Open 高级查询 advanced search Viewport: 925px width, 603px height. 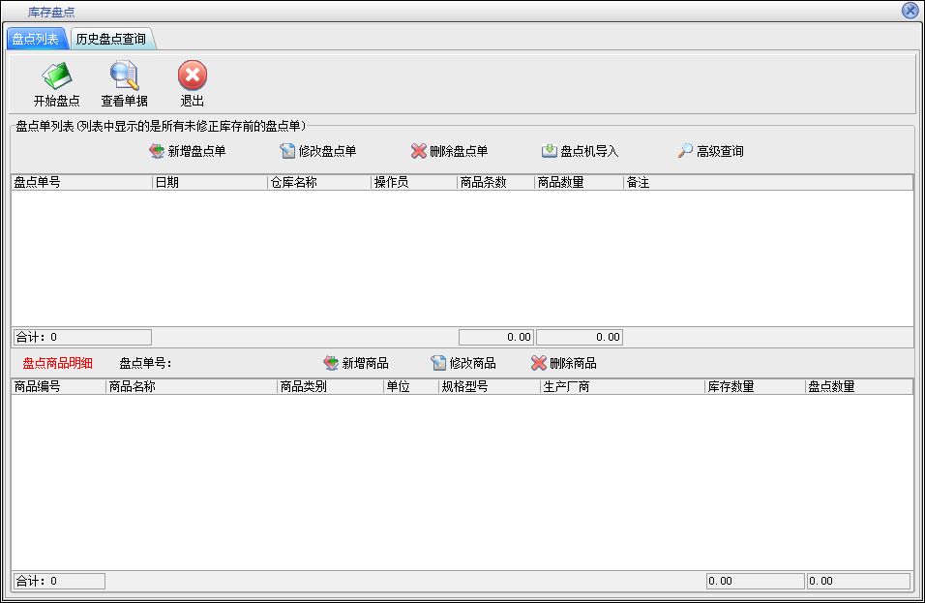pos(710,151)
